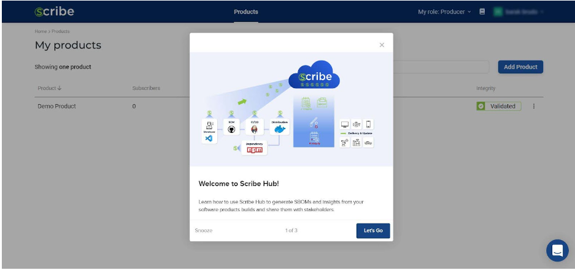Open the chat support widget

[557, 250]
